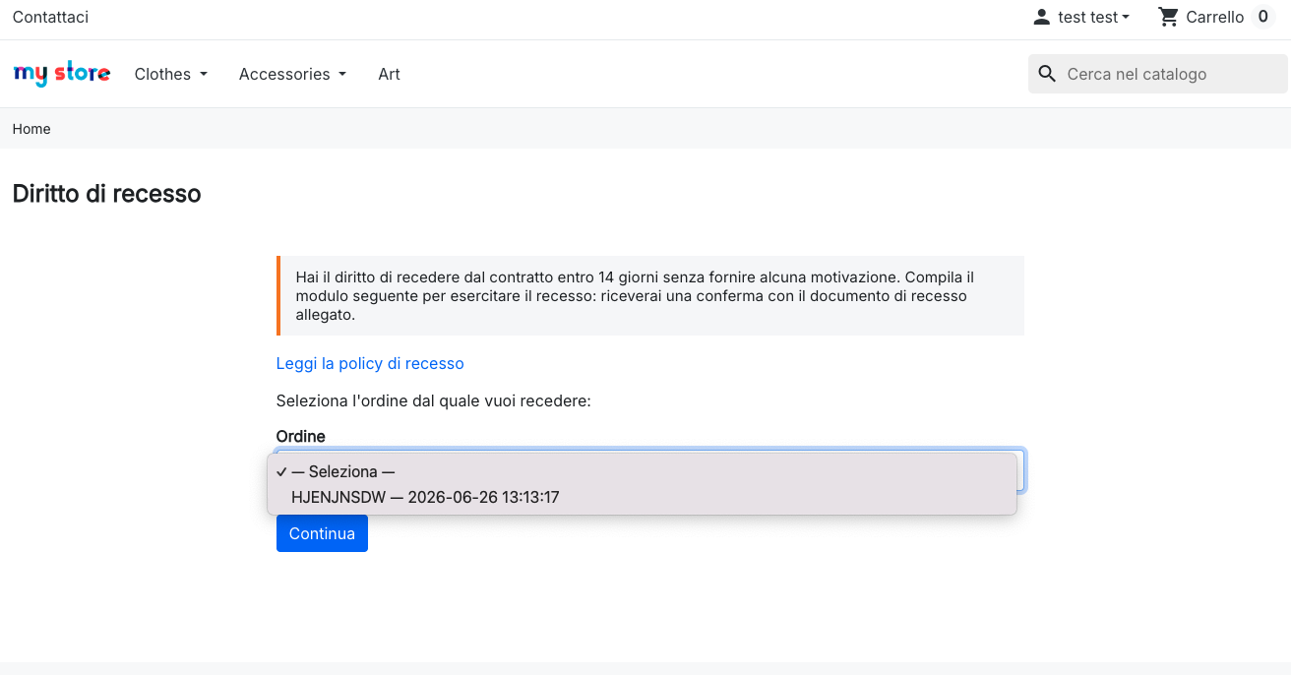Open Leggi la policy di recesso link
The height and width of the screenshot is (675, 1291).
[x=370, y=363]
